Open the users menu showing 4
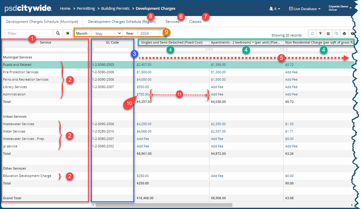 click(275, 9)
